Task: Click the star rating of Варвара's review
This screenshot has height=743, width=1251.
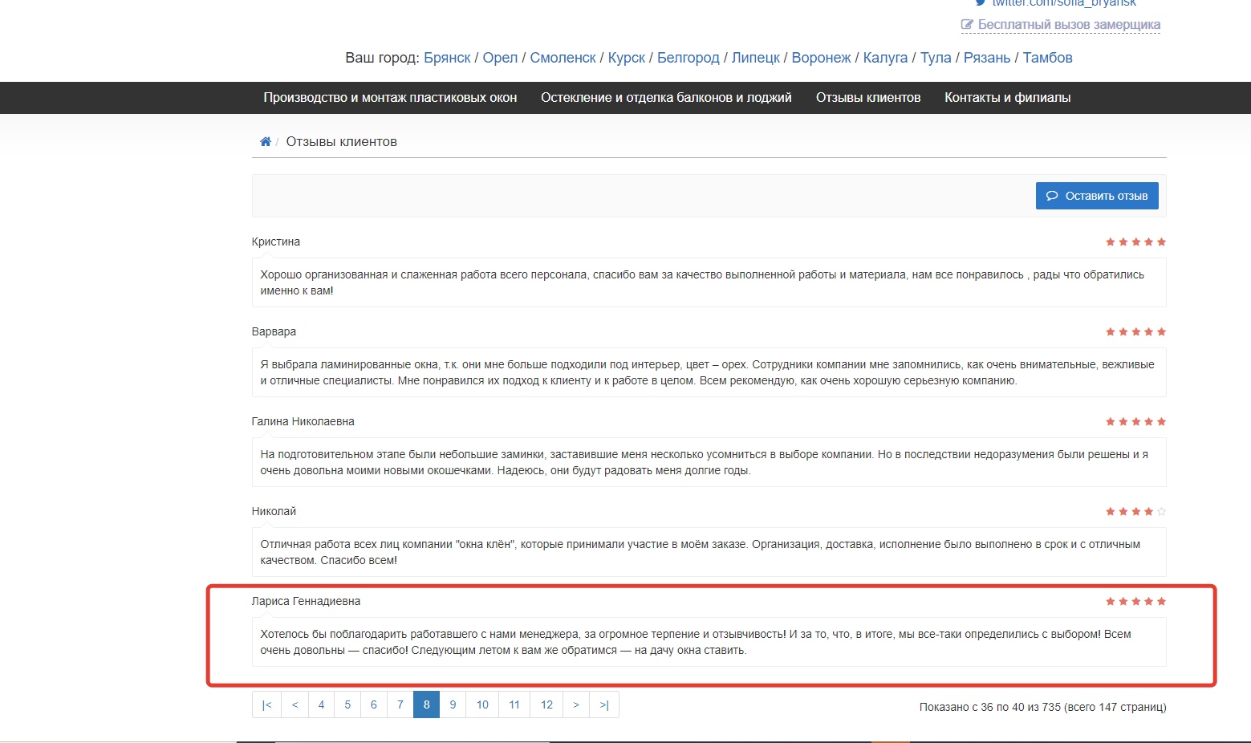Action: pyautogui.click(x=1135, y=331)
